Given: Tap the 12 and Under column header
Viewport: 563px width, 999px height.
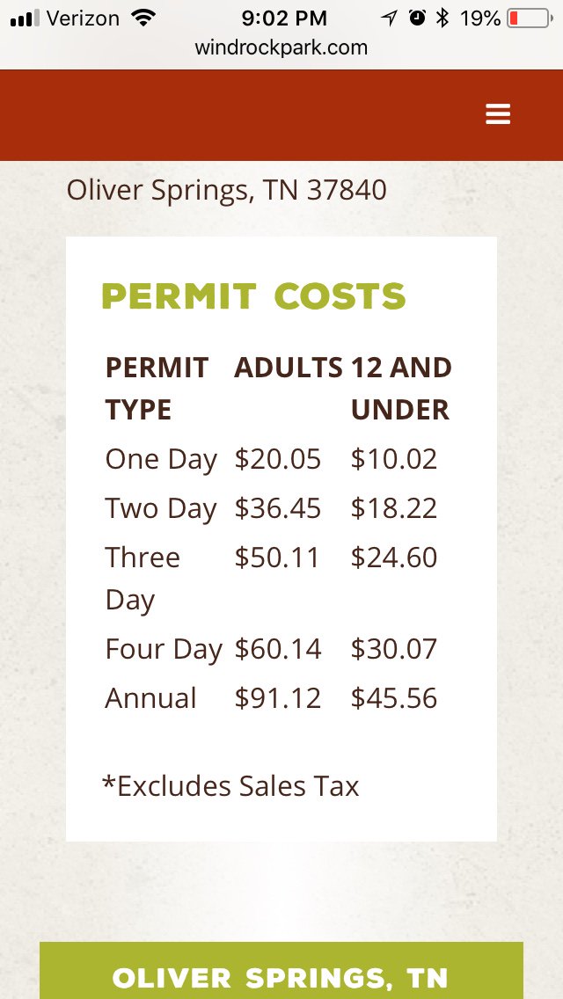Looking at the screenshot, I should tap(400, 388).
